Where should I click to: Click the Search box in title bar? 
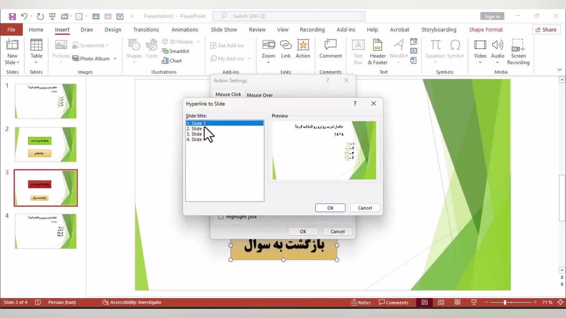click(x=289, y=16)
